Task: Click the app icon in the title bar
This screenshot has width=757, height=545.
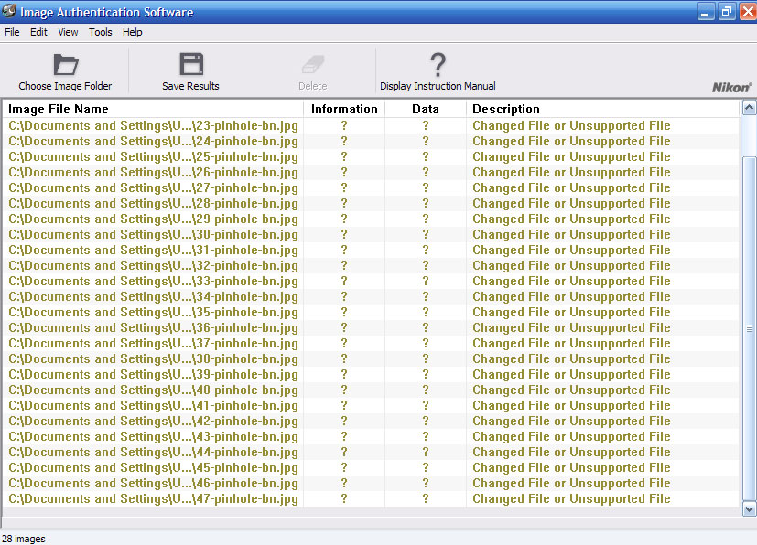Action: 10,12
